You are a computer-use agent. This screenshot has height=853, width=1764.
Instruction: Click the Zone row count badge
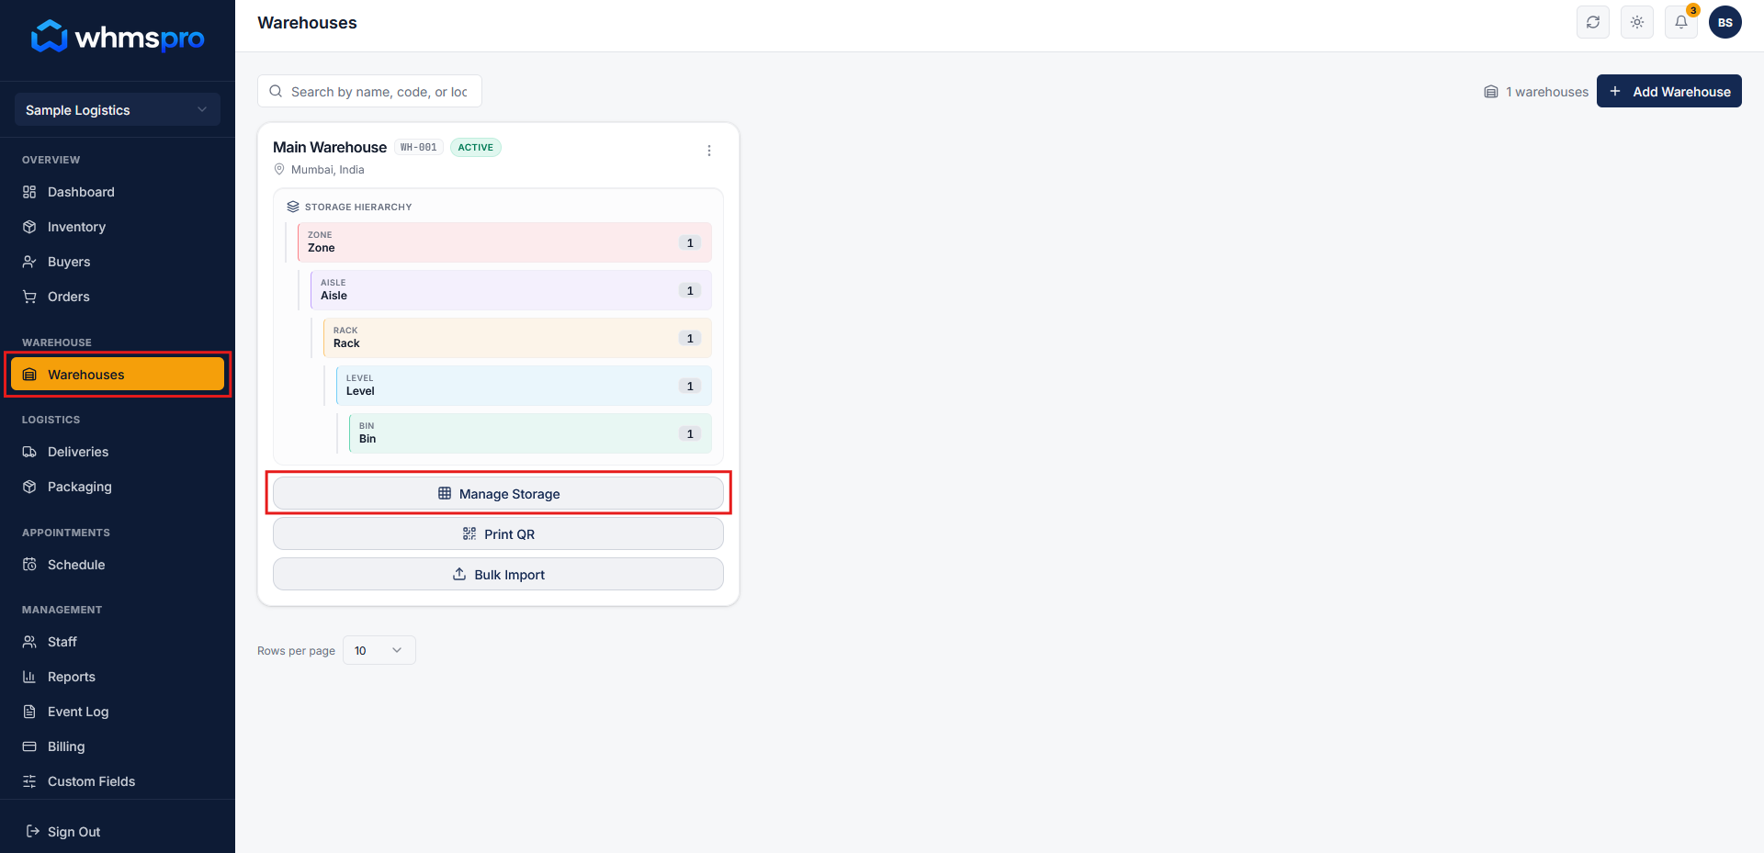690,242
